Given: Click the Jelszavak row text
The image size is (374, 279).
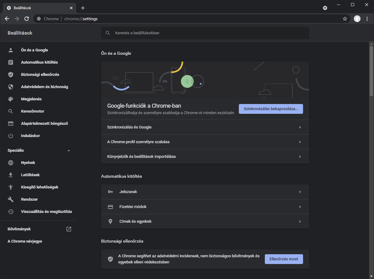Looking at the screenshot, I should point(128,192).
